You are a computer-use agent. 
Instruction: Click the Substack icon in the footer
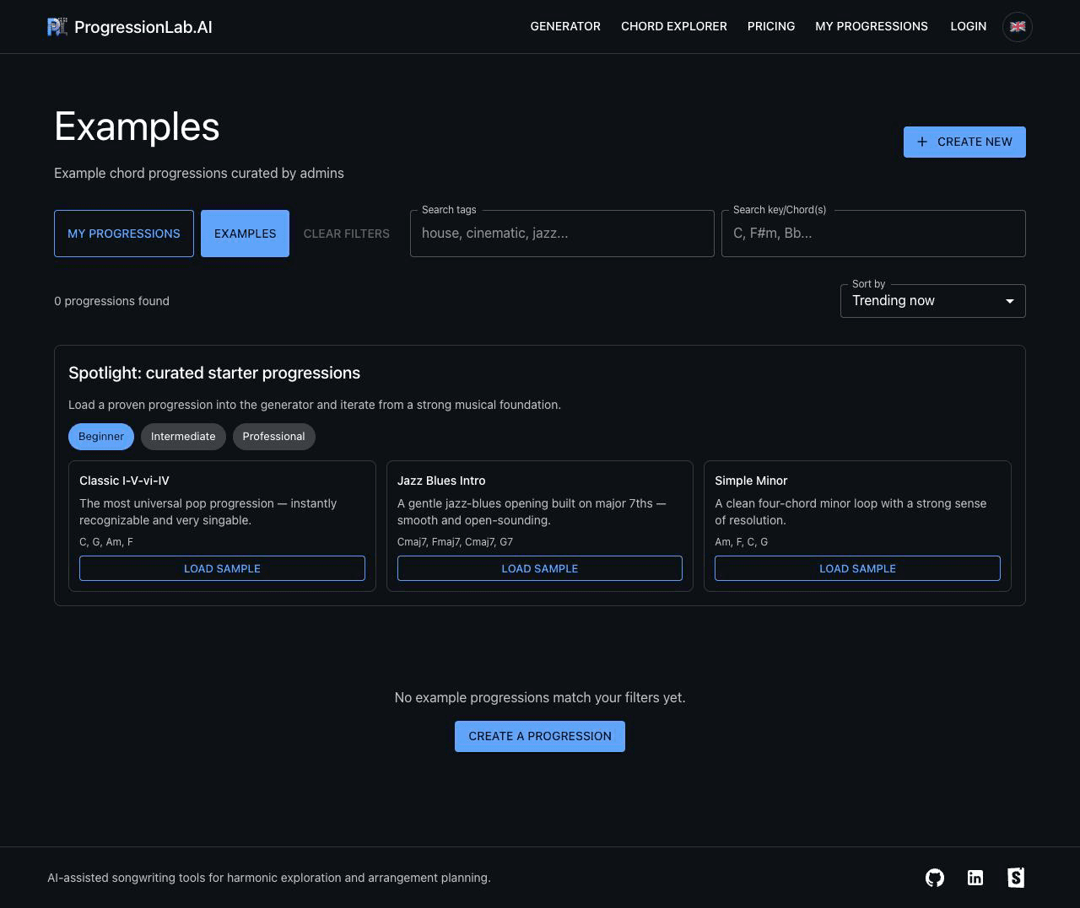(1016, 878)
